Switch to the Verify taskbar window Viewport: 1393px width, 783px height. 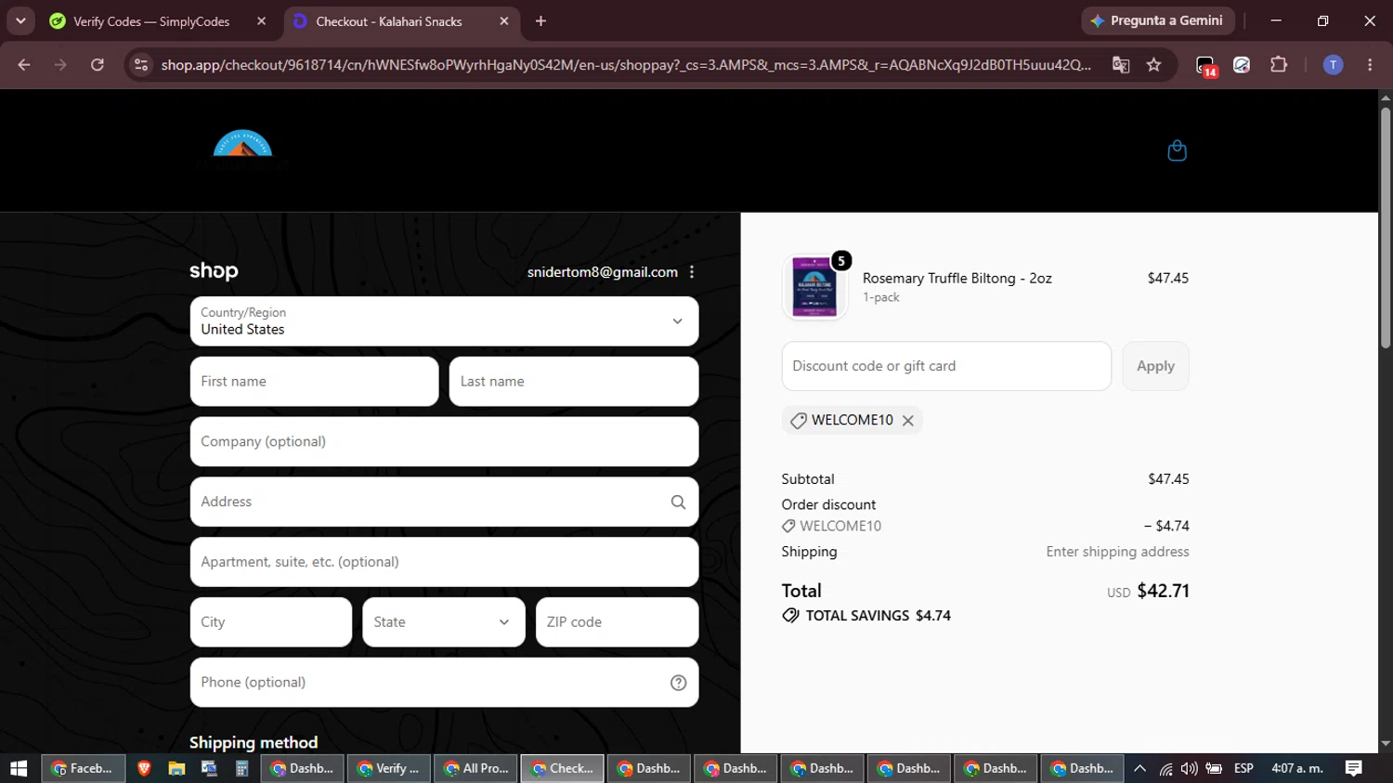click(x=389, y=769)
